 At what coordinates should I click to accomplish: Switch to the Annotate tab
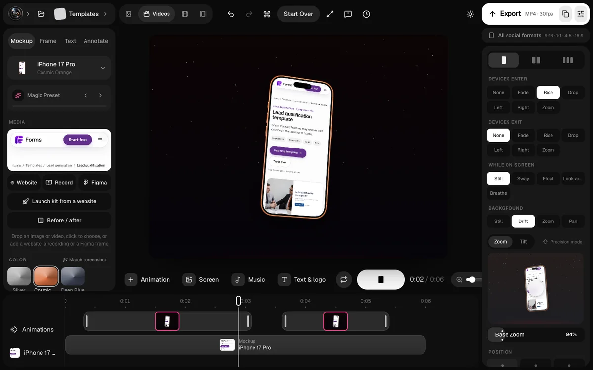[96, 41]
